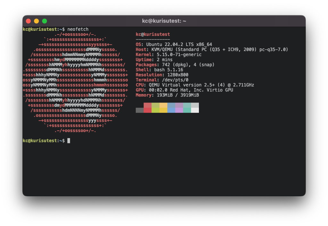The width and height of the screenshot is (328, 226).
Task: Maximize the terminal using green button
Action: coord(45,21)
